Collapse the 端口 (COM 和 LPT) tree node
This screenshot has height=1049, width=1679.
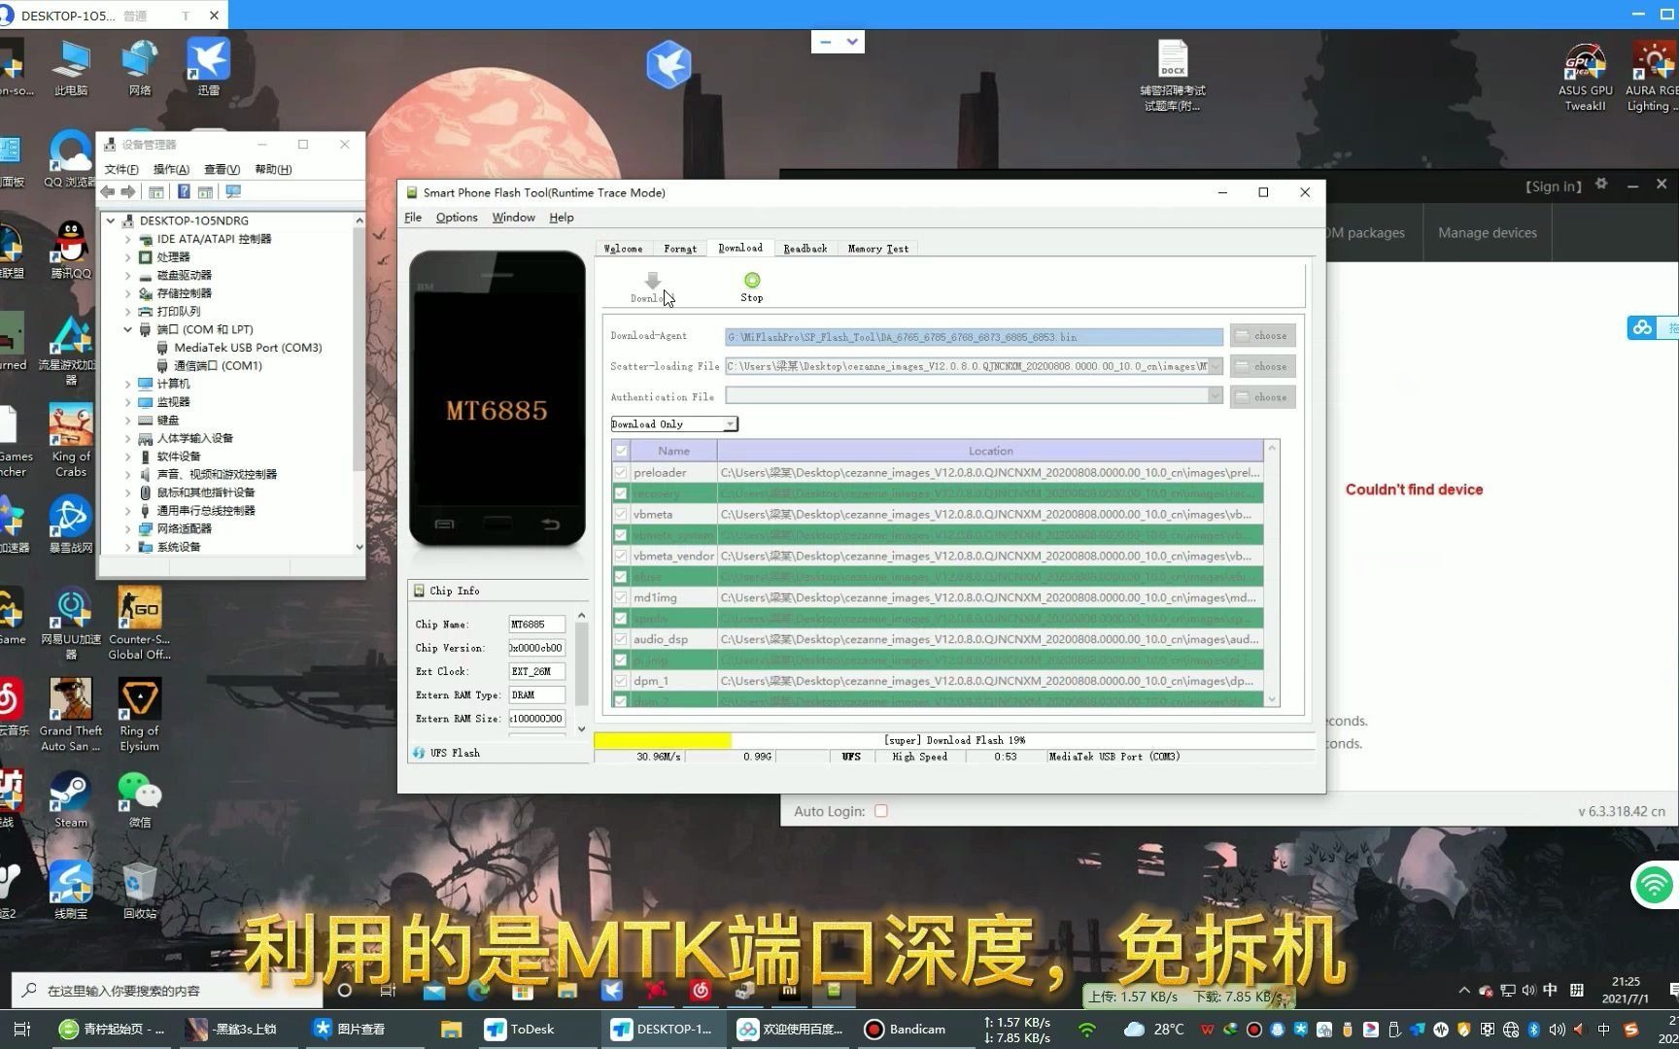pos(128,330)
